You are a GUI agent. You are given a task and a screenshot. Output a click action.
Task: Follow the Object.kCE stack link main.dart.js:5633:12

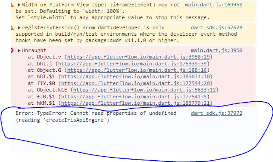click(x=144, y=90)
